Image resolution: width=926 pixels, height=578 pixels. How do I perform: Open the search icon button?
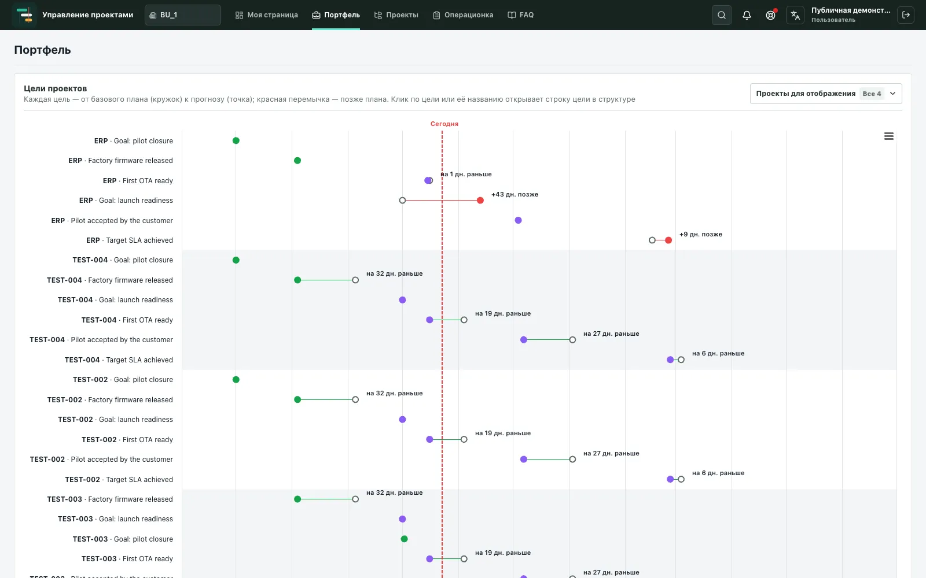(x=722, y=15)
